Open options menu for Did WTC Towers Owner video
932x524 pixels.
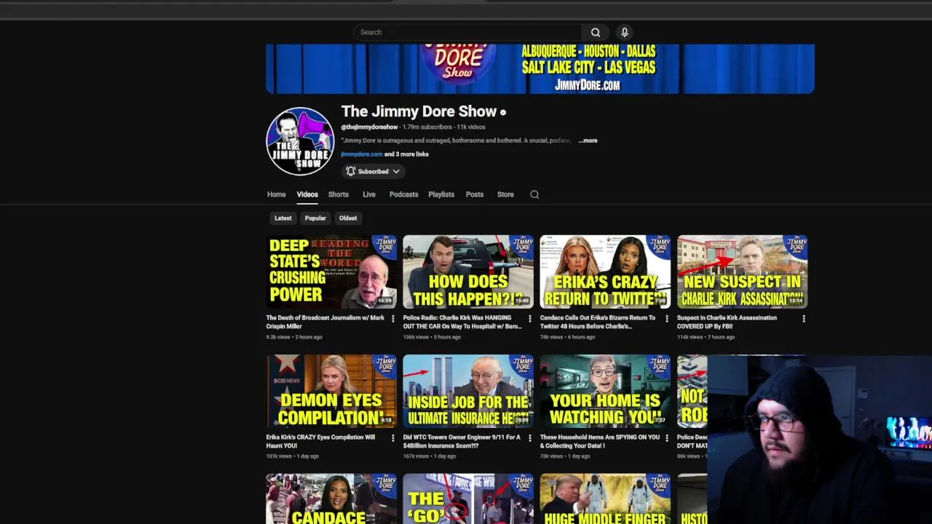529,438
